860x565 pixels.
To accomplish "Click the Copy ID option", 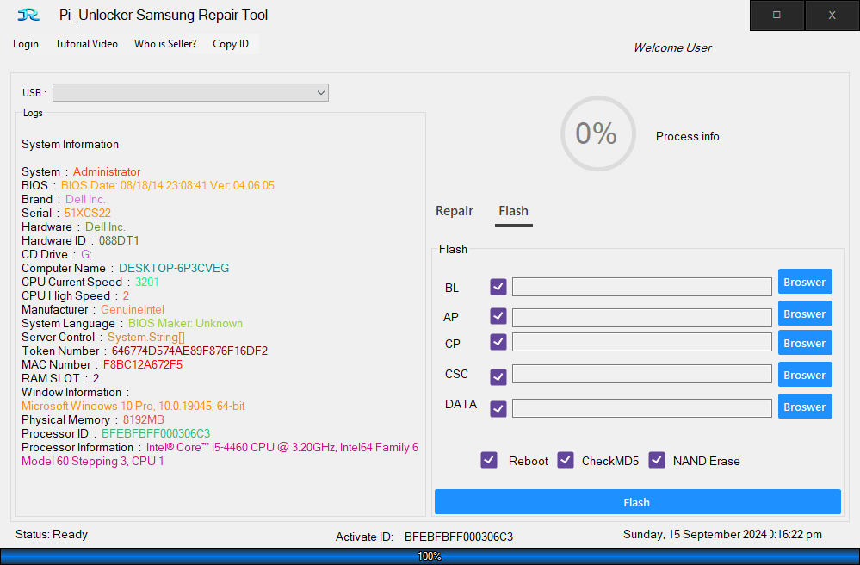I will coord(230,43).
